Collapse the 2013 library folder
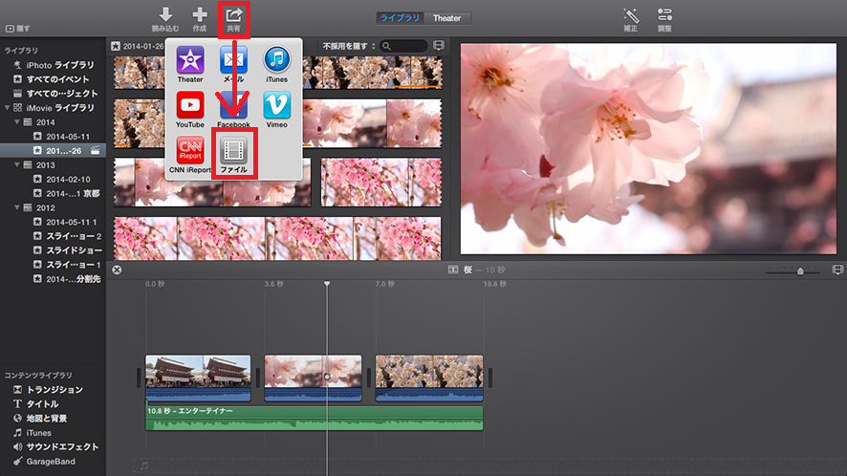This screenshot has width=847, height=476. coord(18,165)
